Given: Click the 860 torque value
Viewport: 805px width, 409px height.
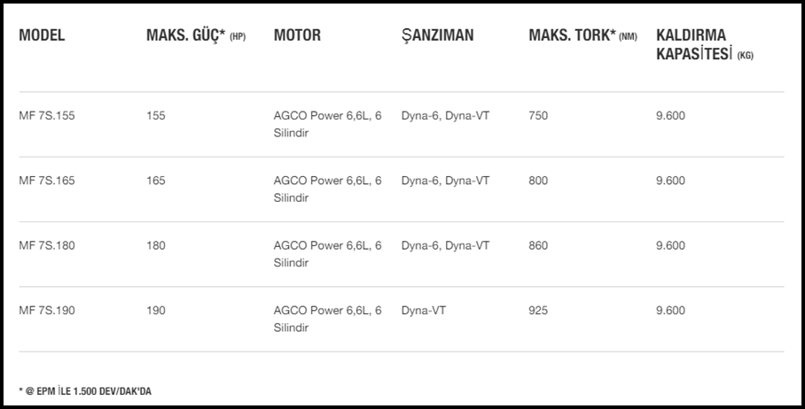Looking at the screenshot, I should (x=538, y=245).
